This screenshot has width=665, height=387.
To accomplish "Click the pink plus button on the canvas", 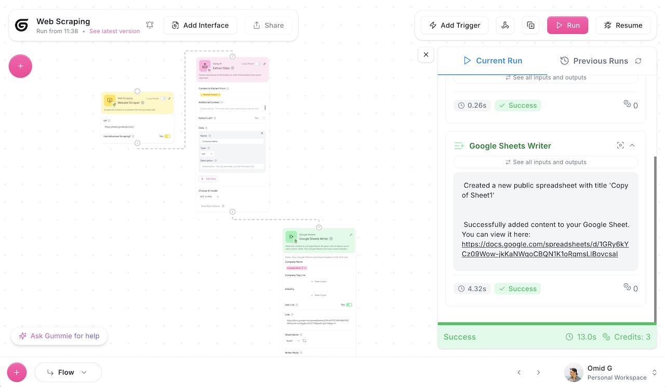I will [x=20, y=66].
